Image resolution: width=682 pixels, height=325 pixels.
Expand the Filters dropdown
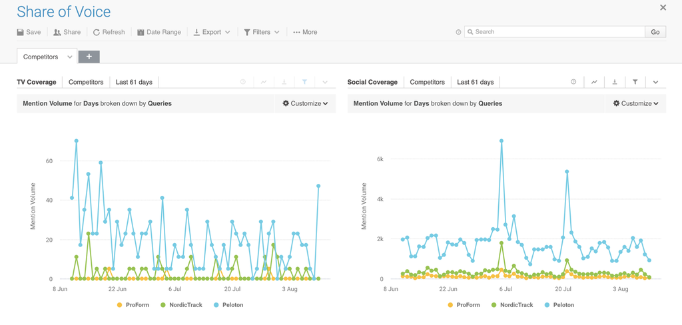pos(261,32)
